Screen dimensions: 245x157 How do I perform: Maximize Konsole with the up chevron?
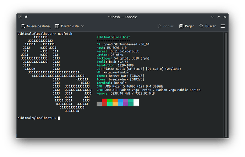pyautogui.click(x=219, y=17)
